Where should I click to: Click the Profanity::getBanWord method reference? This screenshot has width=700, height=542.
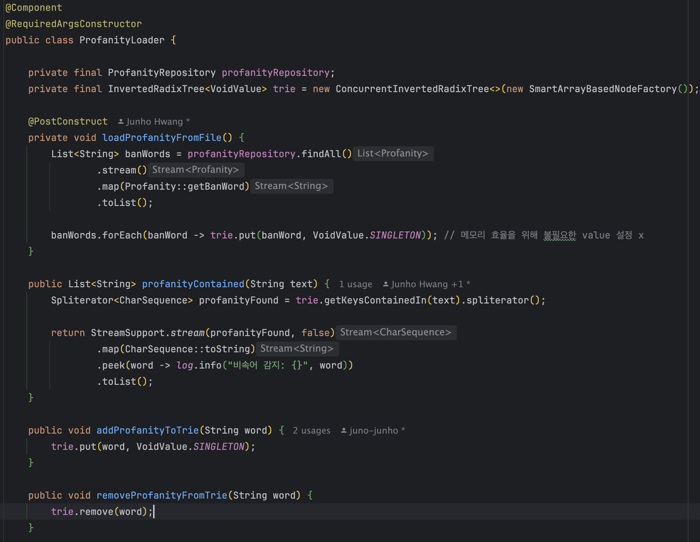[x=185, y=187]
